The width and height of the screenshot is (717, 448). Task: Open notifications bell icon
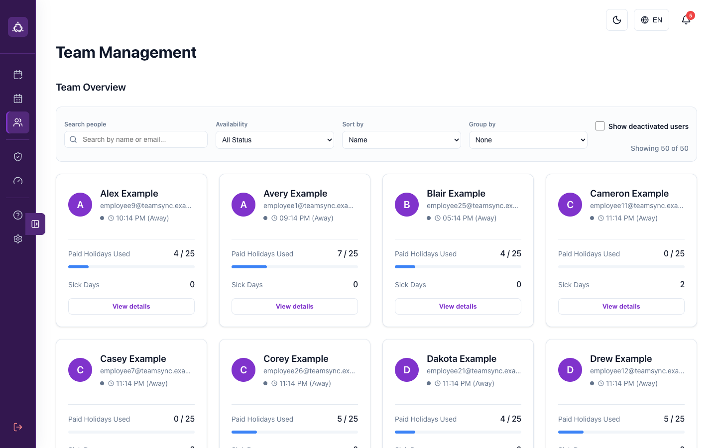[x=686, y=20]
